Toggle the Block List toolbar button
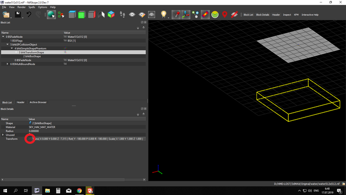The height and width of the screenshot is (195, 346). pyautogui.click(x=248, y=15)
